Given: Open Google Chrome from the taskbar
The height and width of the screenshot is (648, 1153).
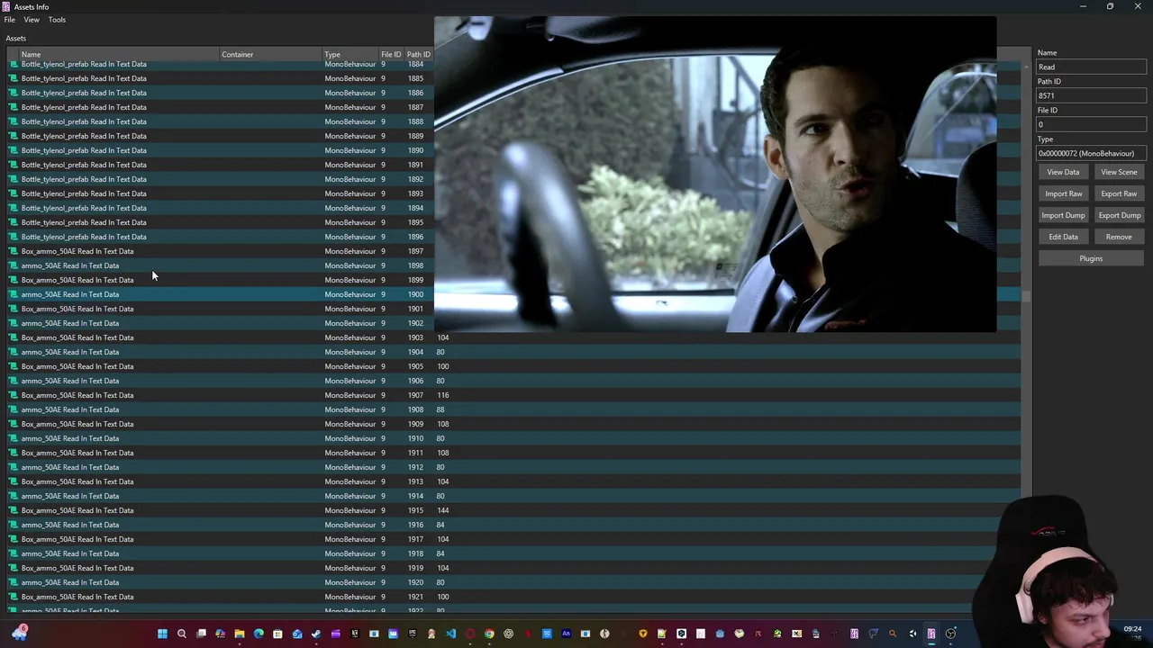Looking at the screenshot, I should pos(489,634).
